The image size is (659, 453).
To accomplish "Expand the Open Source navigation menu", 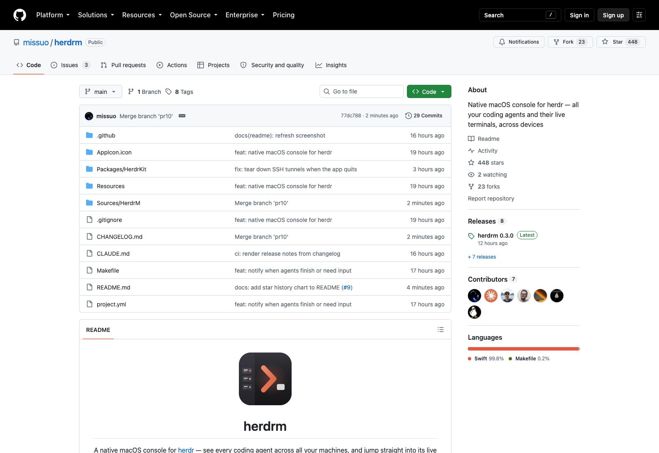I will (194, 15).
